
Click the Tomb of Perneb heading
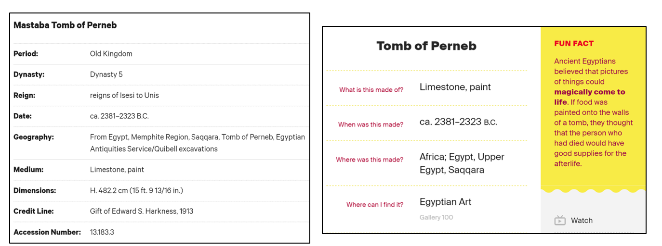point(426,46)
